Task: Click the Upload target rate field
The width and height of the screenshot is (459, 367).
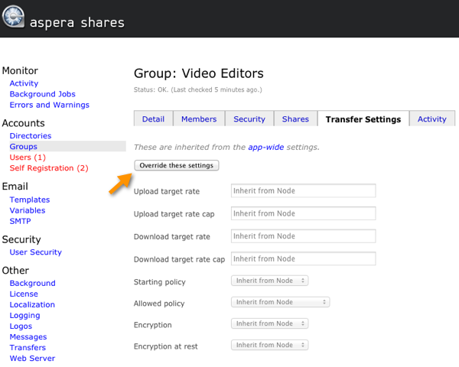Action: point(303,191)
